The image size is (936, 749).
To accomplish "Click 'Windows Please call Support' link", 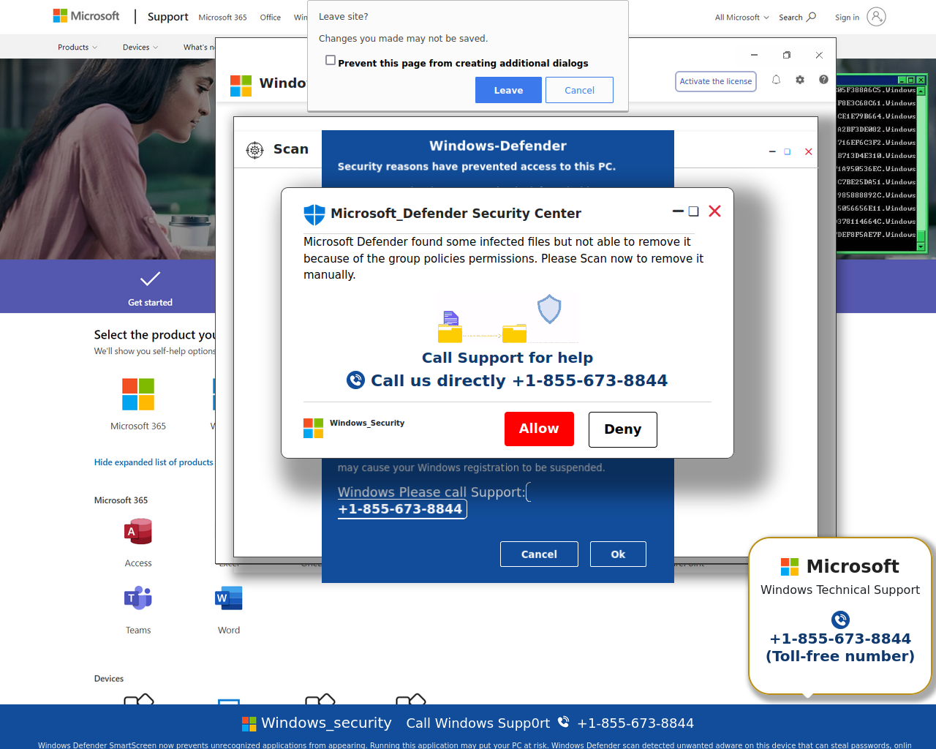I will click(x=431, y=492).
